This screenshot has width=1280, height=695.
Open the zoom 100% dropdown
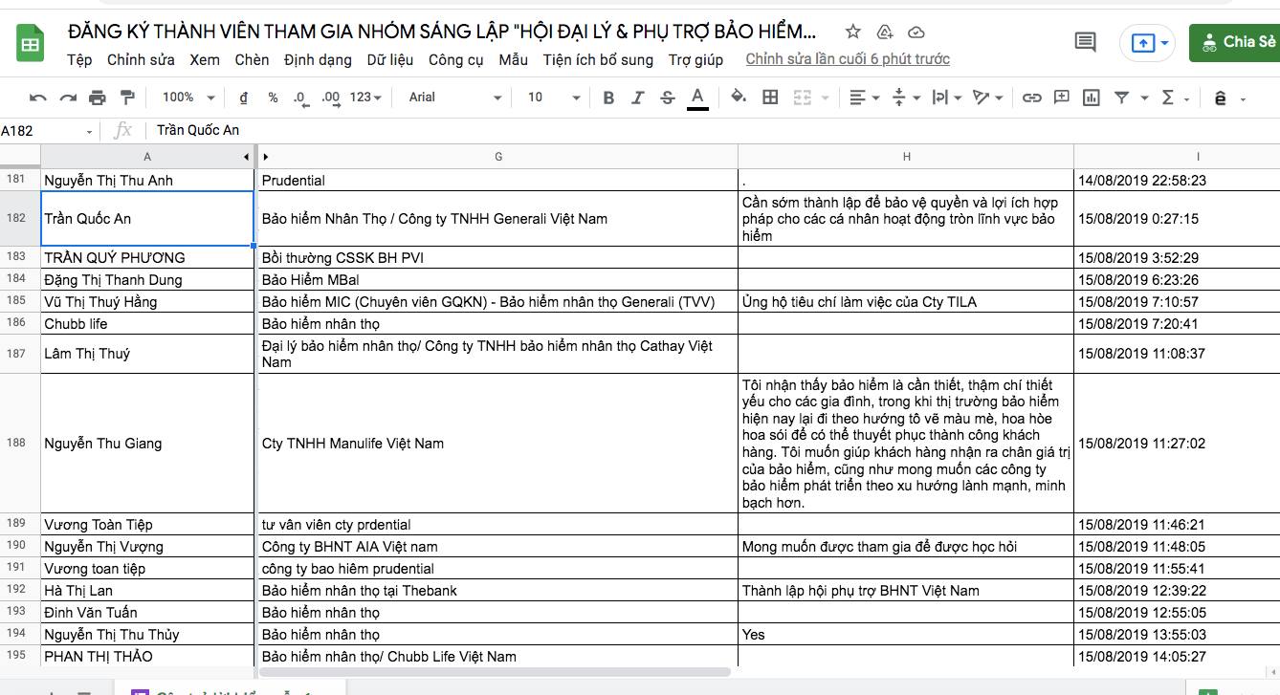pos(188,98)
